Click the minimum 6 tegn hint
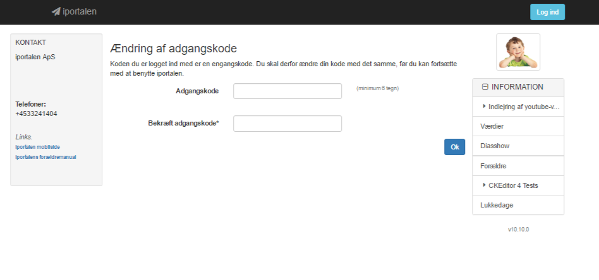Image resolution: width=599 pixels, height=280 pixels. 377,88
